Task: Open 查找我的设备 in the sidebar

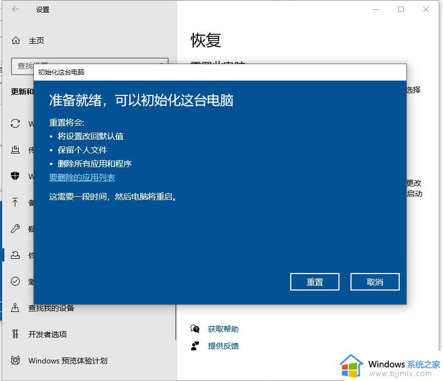Action: pos(51,308)
